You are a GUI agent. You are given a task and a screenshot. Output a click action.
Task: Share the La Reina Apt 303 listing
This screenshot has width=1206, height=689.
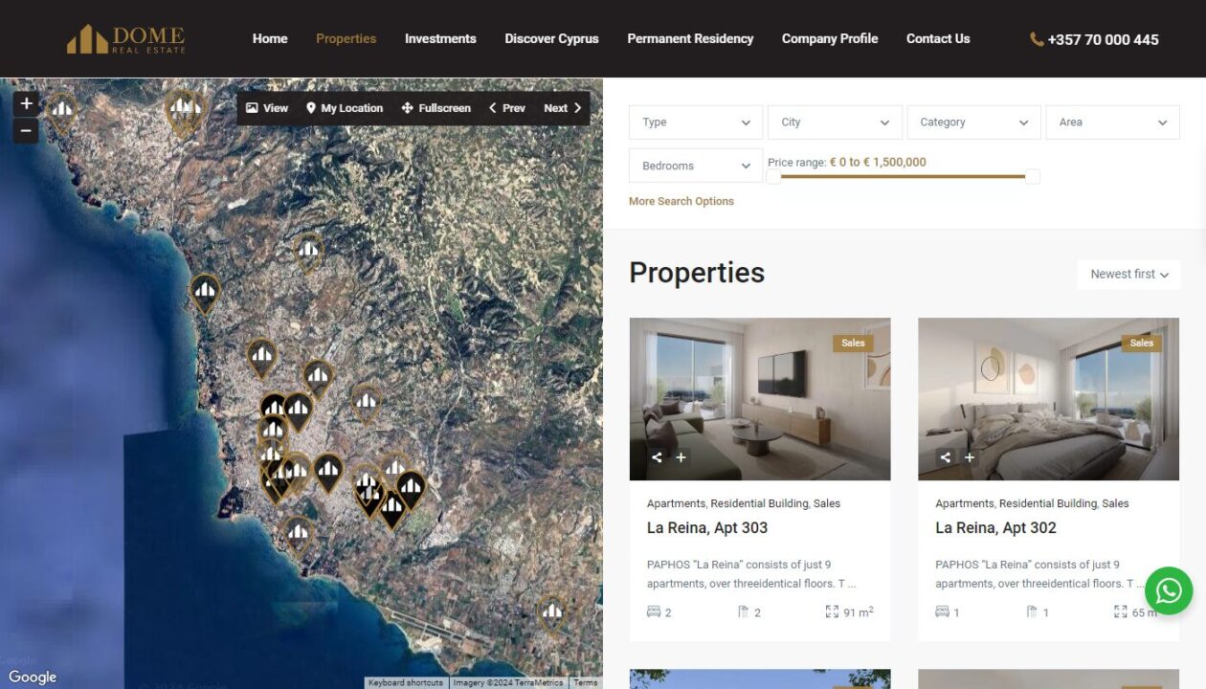[x=657, y=457]
